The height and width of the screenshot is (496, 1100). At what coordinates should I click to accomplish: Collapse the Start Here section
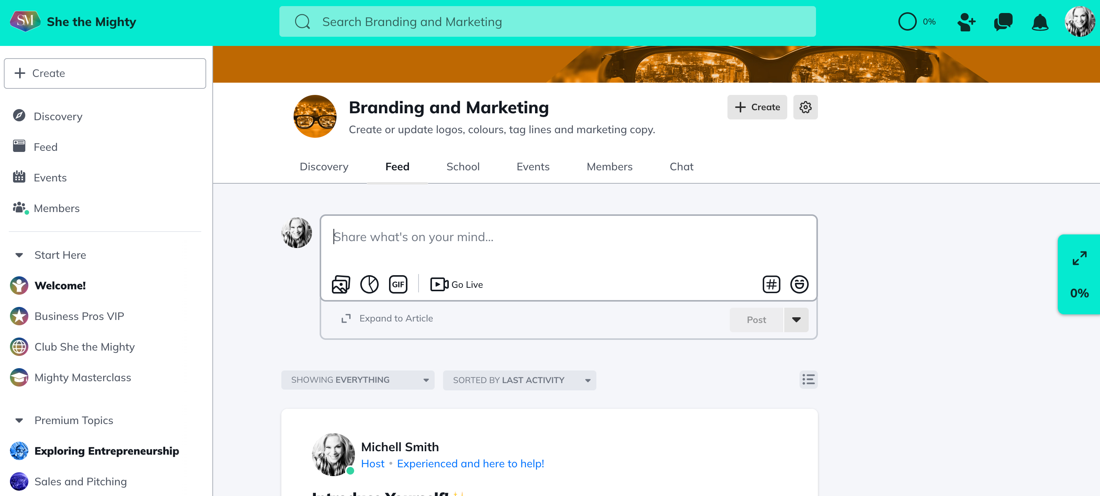[19, 255]
